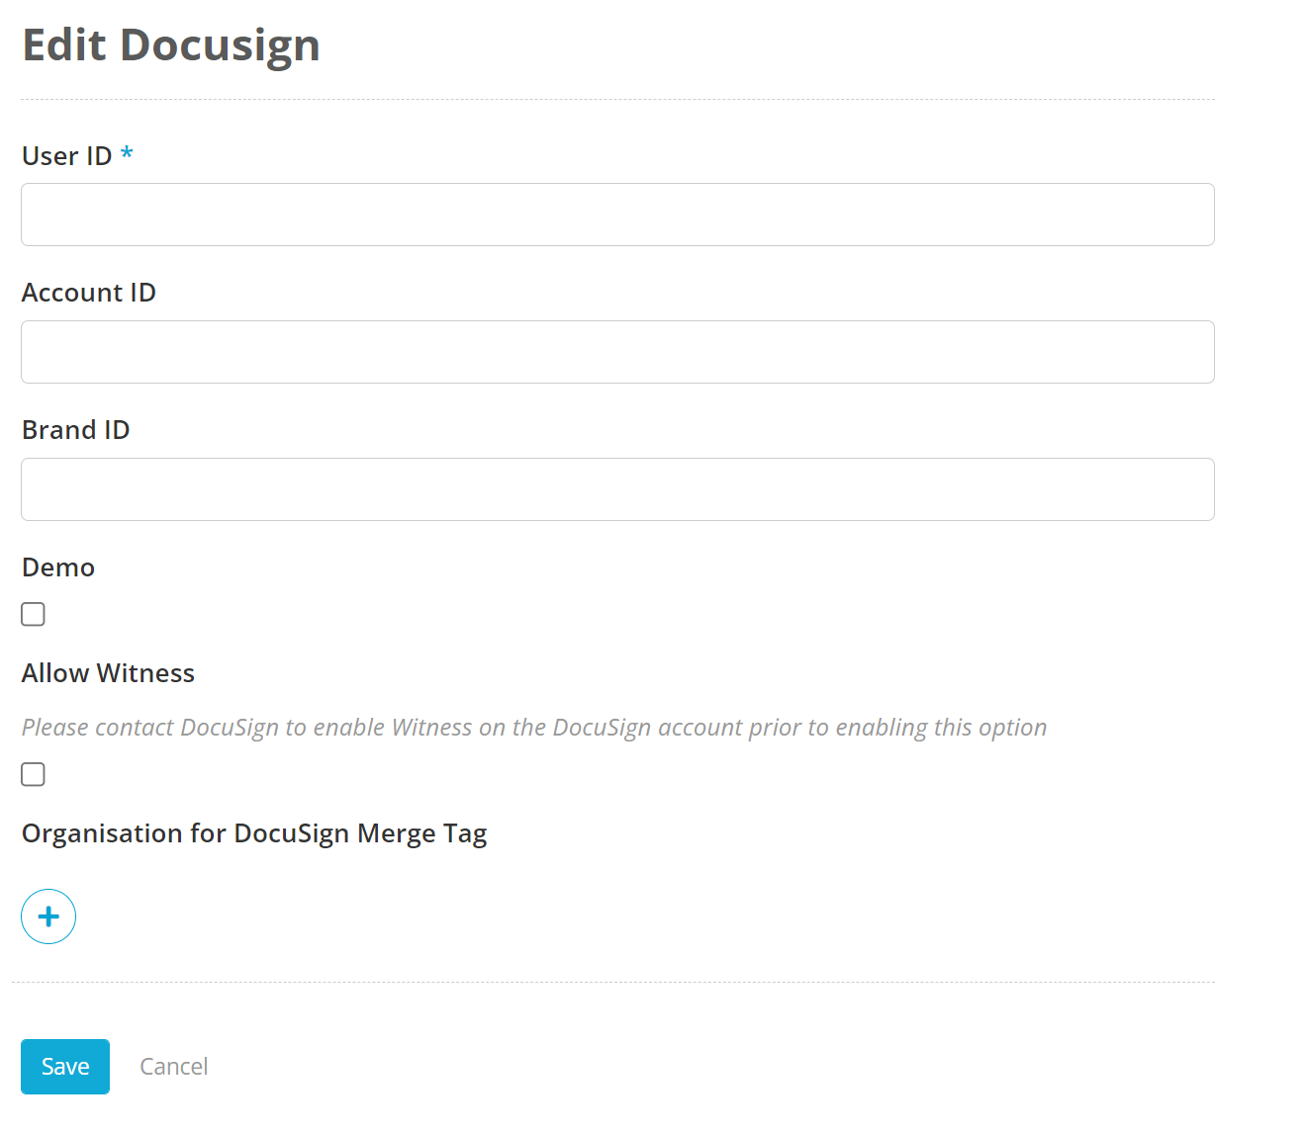Save the Docusign settings
Image resolution: width=1304 pixels, height=1133 pixels.
click(65, 1067)
